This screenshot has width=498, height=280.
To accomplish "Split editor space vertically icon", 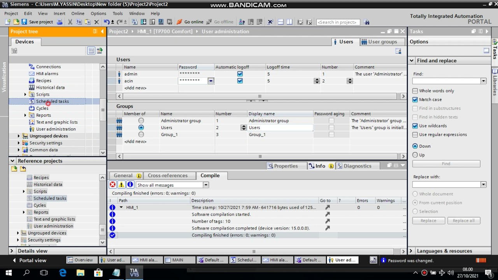I will [x=289, y=22].
